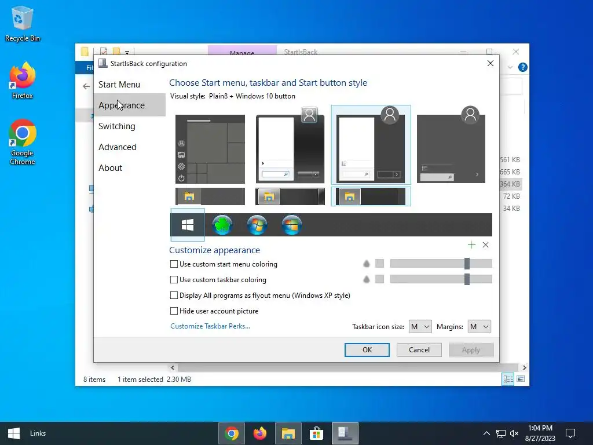Click the Explorer horizontal scrollbar left arrow
This screenshot has height=445, width=593.
(173, 367)
